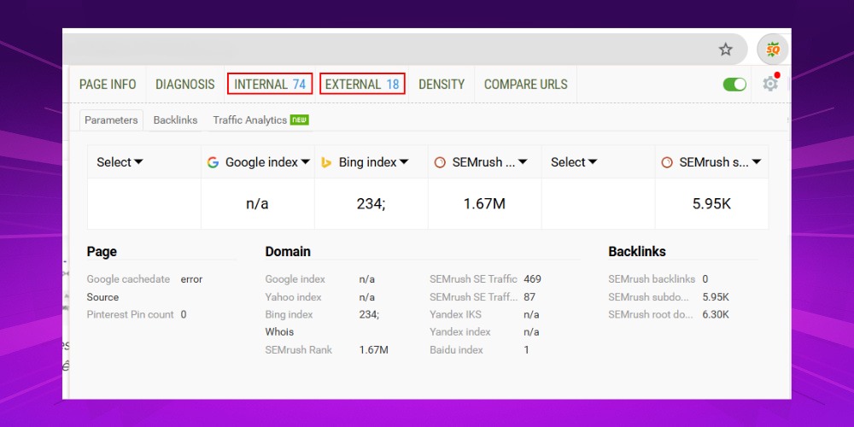Click the SEMrush Rank label under Domain
This screenshot has width=854, height=427.
pos(298,349)
